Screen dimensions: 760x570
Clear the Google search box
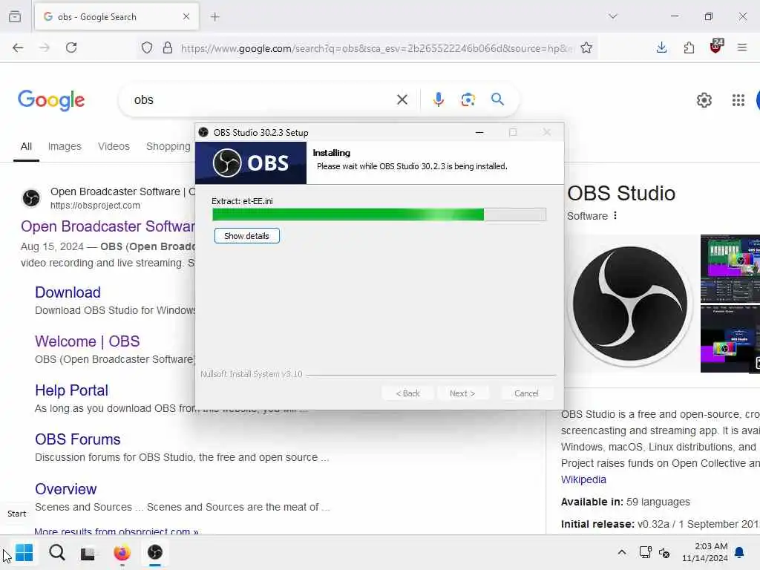[x=402, y=100]
